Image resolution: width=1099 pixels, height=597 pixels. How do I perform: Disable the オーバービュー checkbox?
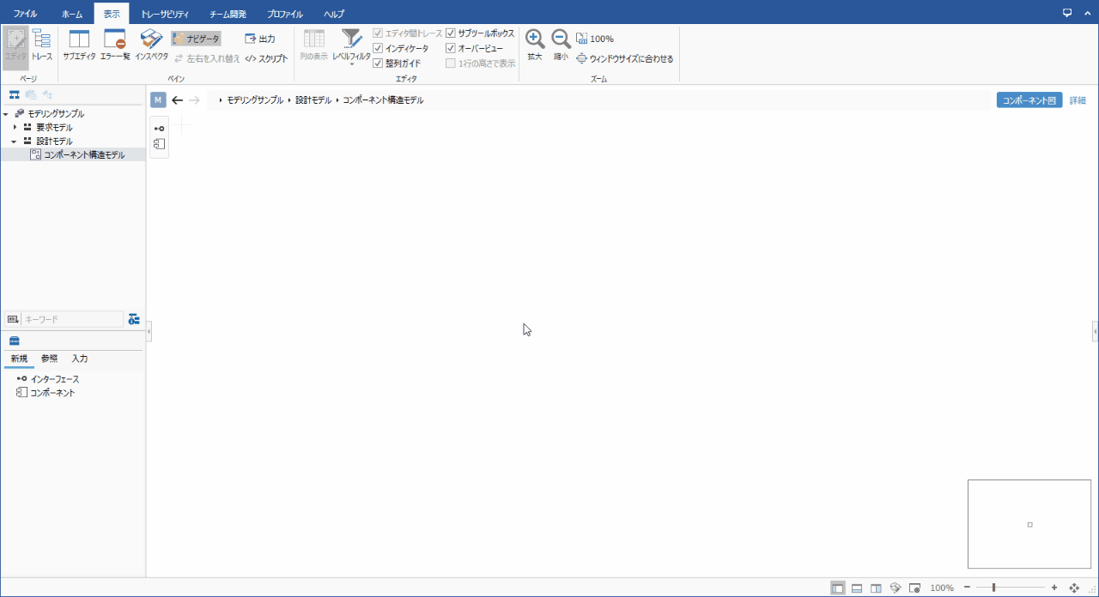coord(451,48)
